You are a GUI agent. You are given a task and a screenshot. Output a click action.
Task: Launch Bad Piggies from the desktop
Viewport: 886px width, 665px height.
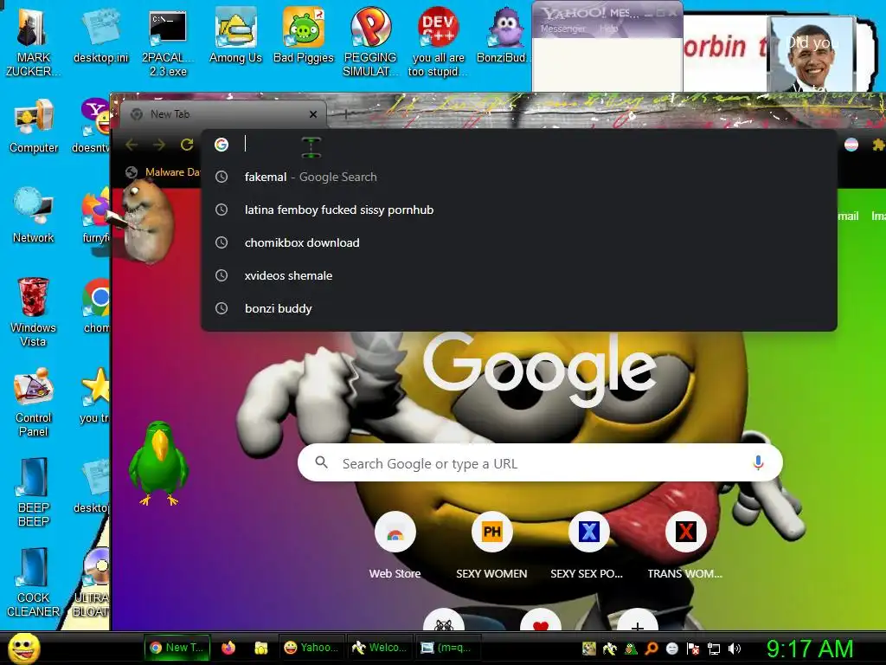coord(304,36)
